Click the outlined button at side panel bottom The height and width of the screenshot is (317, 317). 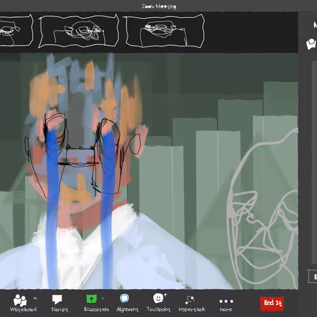point(313,276)
